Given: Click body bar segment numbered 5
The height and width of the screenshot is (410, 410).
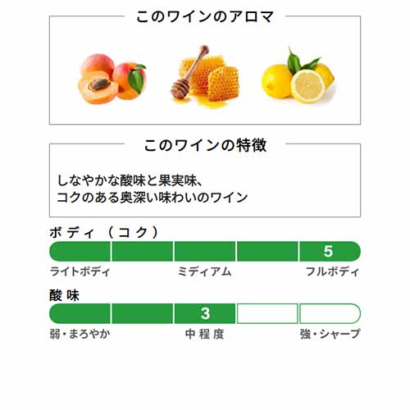Looking at the screenshot, I should 330,251.
